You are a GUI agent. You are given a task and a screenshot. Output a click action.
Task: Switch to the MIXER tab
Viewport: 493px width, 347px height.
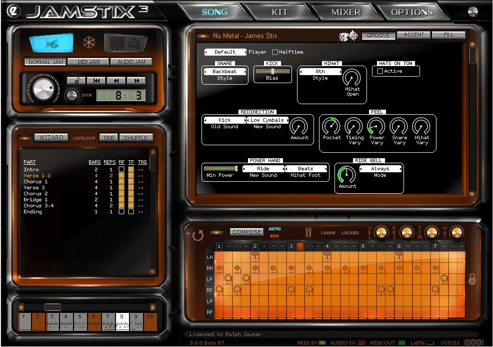(345, 12)
